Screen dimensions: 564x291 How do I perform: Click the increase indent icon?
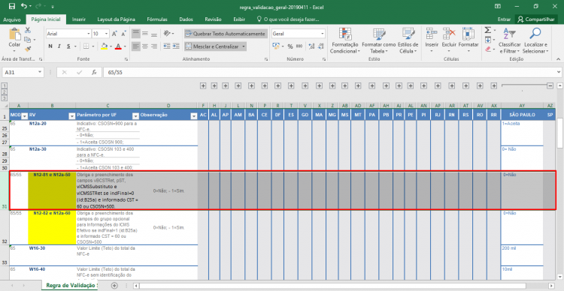(x=176, y=46)
